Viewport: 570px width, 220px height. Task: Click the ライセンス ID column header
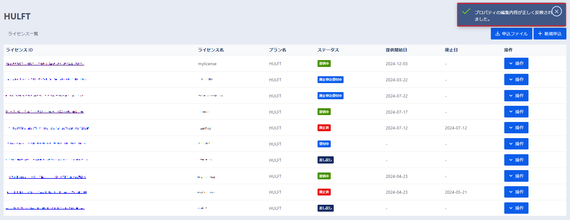coord(19,50)
